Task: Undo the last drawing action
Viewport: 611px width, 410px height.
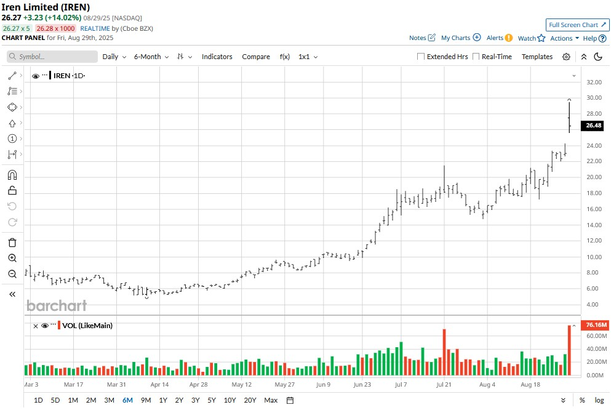Action: pos(12,206)
